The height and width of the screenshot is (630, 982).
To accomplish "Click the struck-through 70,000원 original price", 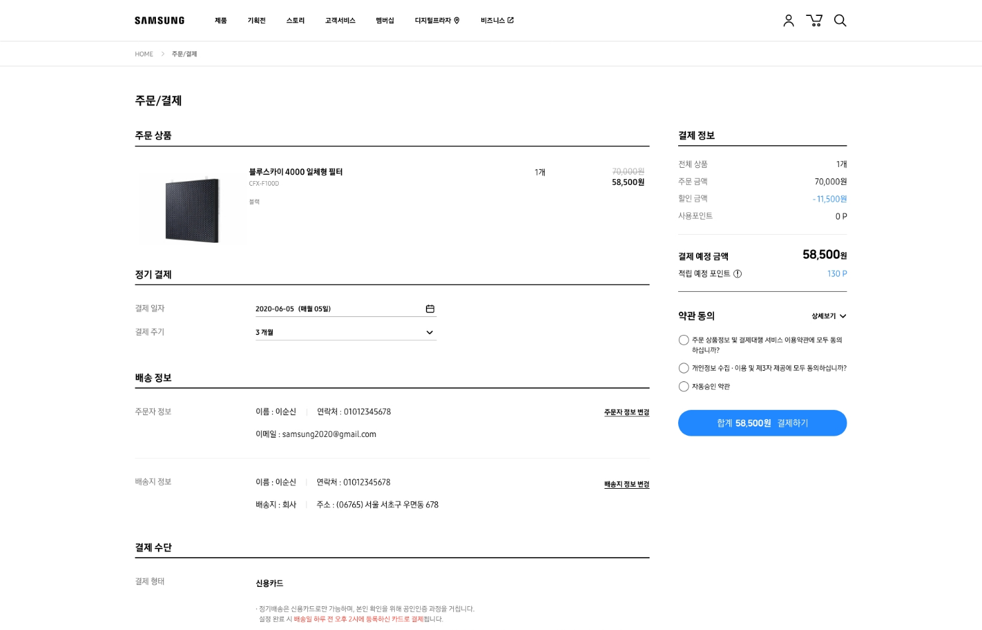I will point(628,171).
